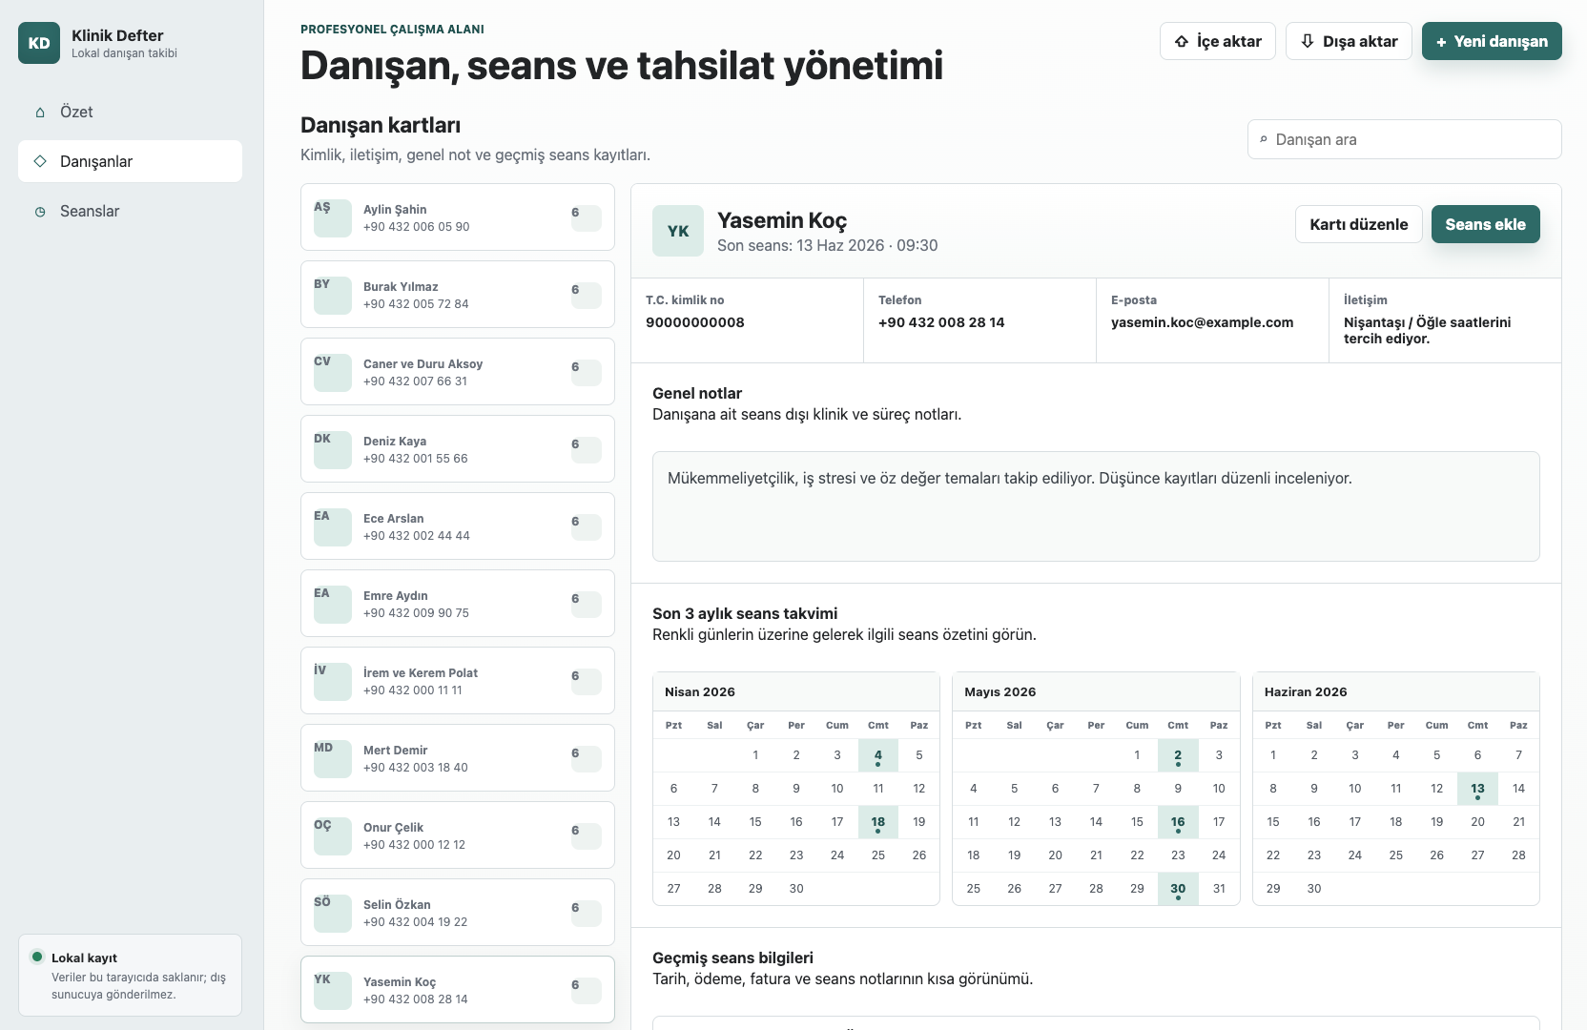This screenshot has width=1587, height=1030.
Task: Click the OÇ avatar for Onur Çelik
Action: point(333,835)
